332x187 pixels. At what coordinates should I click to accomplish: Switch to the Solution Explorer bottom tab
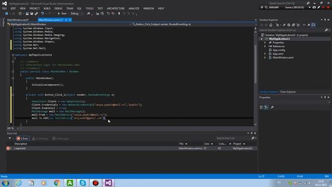coord(269,92)
